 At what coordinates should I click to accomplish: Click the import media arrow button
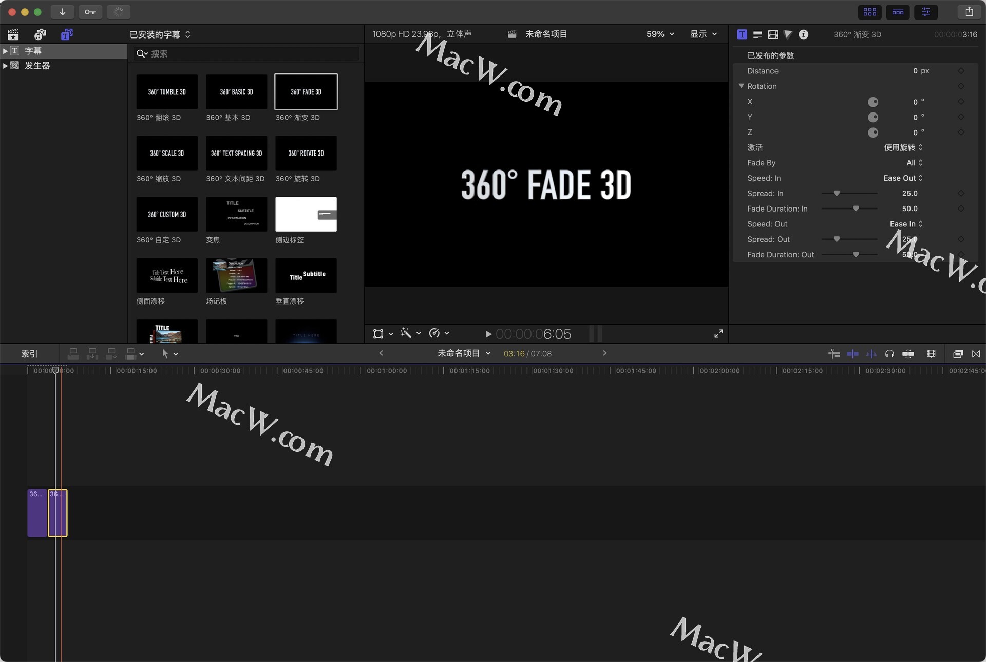63,12
